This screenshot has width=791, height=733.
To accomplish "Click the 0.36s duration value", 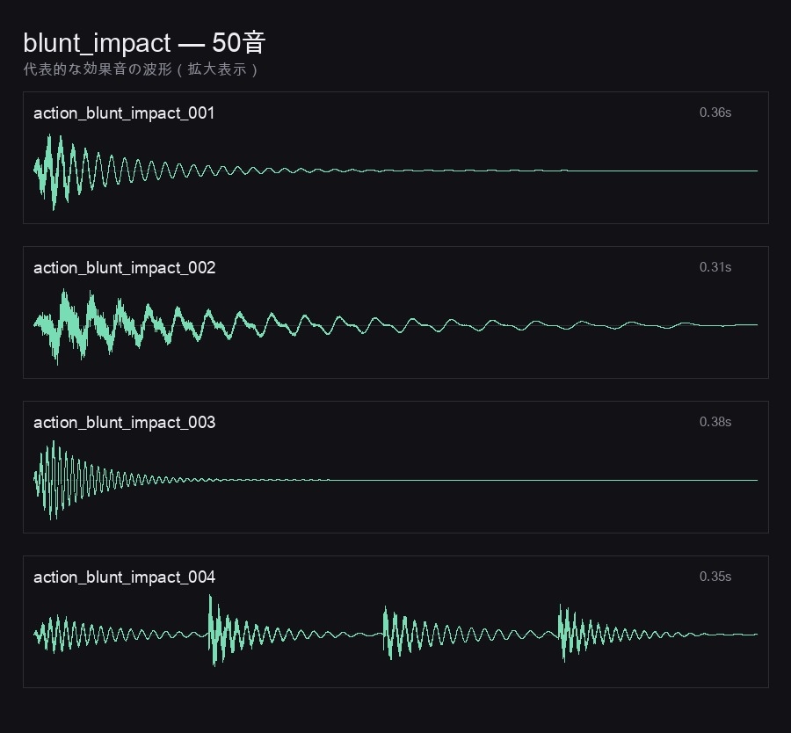I will tap(715, 112).
